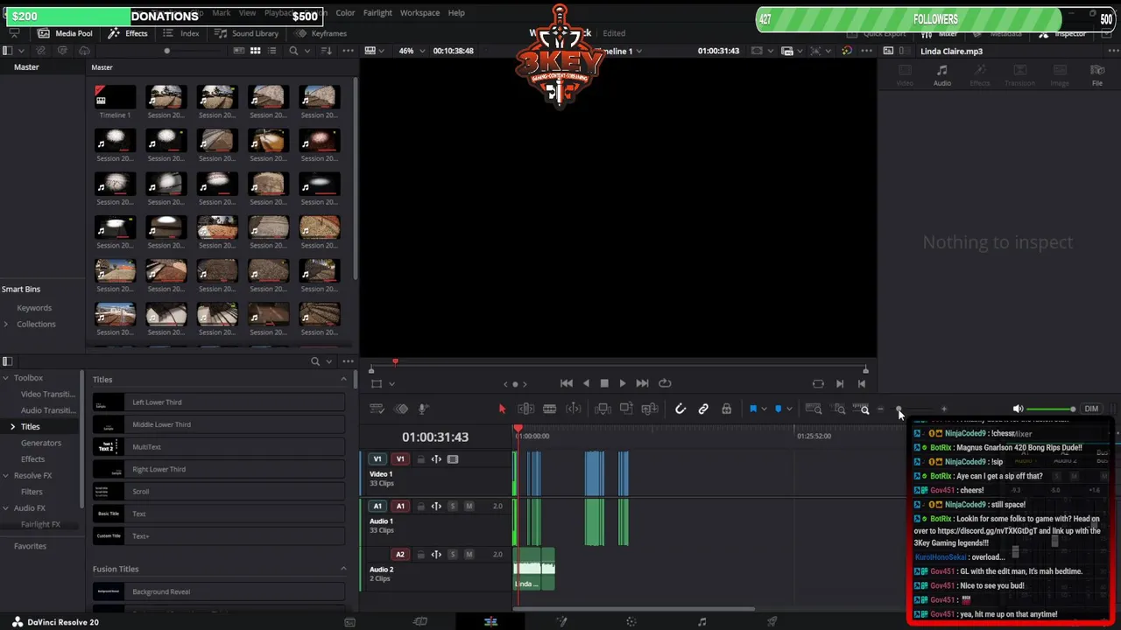Image resolution: width=1121 pixels, height=630 pixels.
Task: Open the Workspace menu
Action: 419,13
